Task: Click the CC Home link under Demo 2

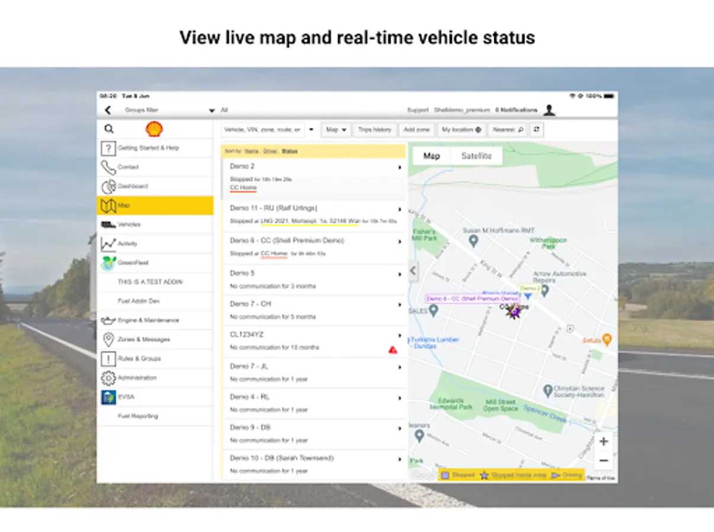Action: pos(243,188)
